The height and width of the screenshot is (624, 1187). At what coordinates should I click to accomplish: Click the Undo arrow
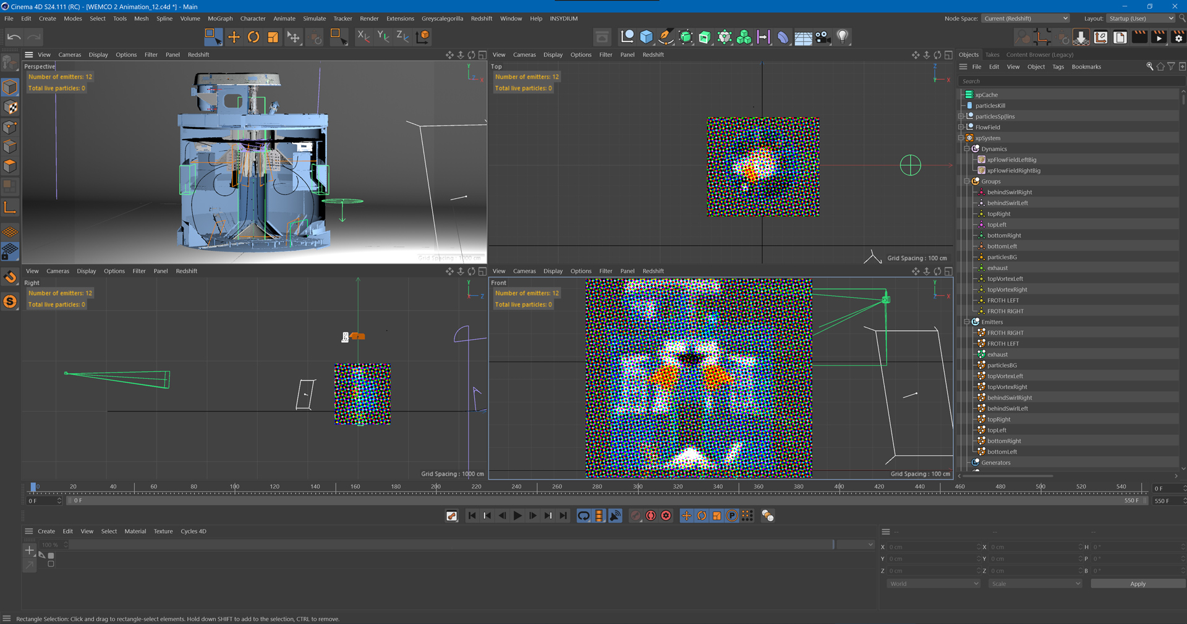pos(14,37)
